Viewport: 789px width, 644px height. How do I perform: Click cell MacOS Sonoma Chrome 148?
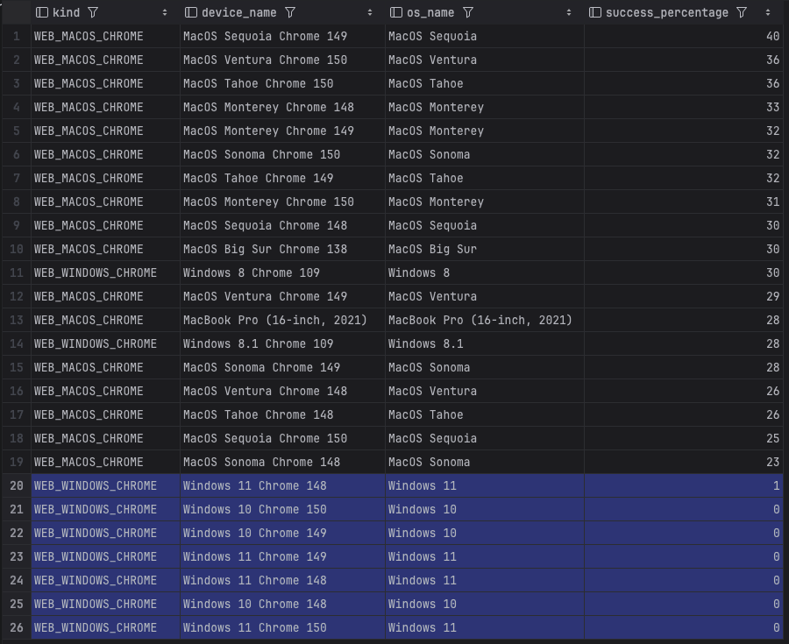[282, 462]
